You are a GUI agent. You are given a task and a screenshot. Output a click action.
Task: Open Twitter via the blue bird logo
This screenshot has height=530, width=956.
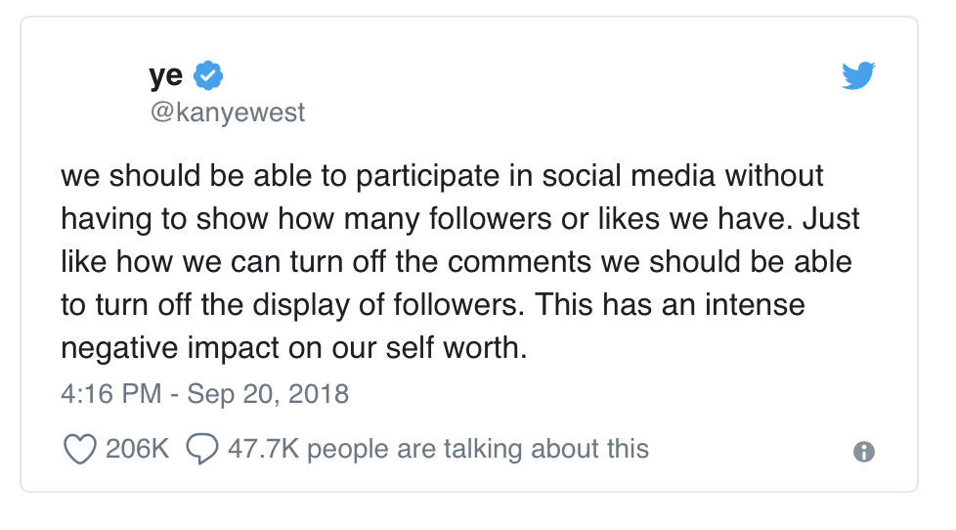(858, 75)
